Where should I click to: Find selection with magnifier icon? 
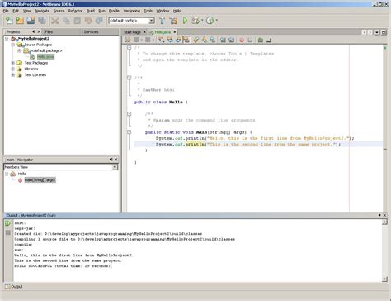tap(162, 40)
